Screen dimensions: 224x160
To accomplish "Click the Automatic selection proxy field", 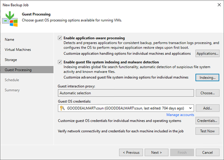I will (126, 93).
